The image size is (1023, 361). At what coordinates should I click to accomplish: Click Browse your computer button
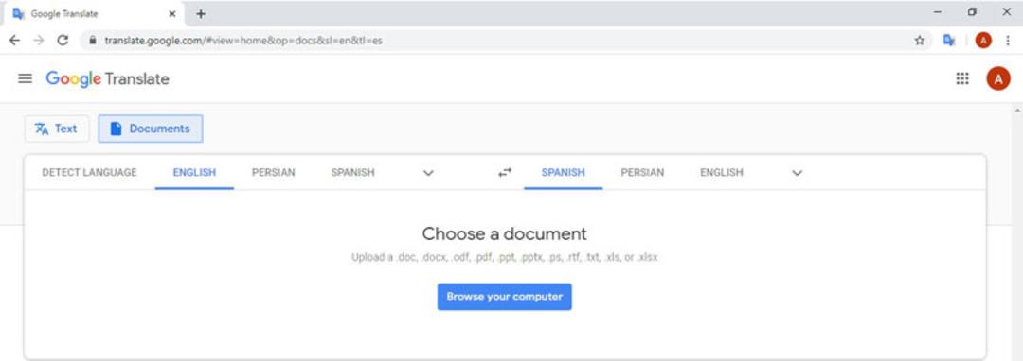[x=504, y=297]
